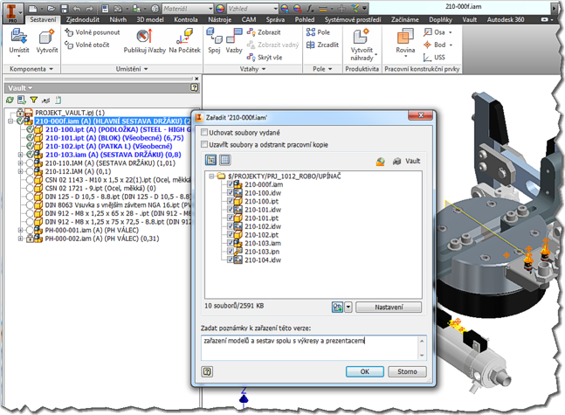565x415 pixels.
Task: Switch dialog to list view icon
Action: tap(225, 160)
